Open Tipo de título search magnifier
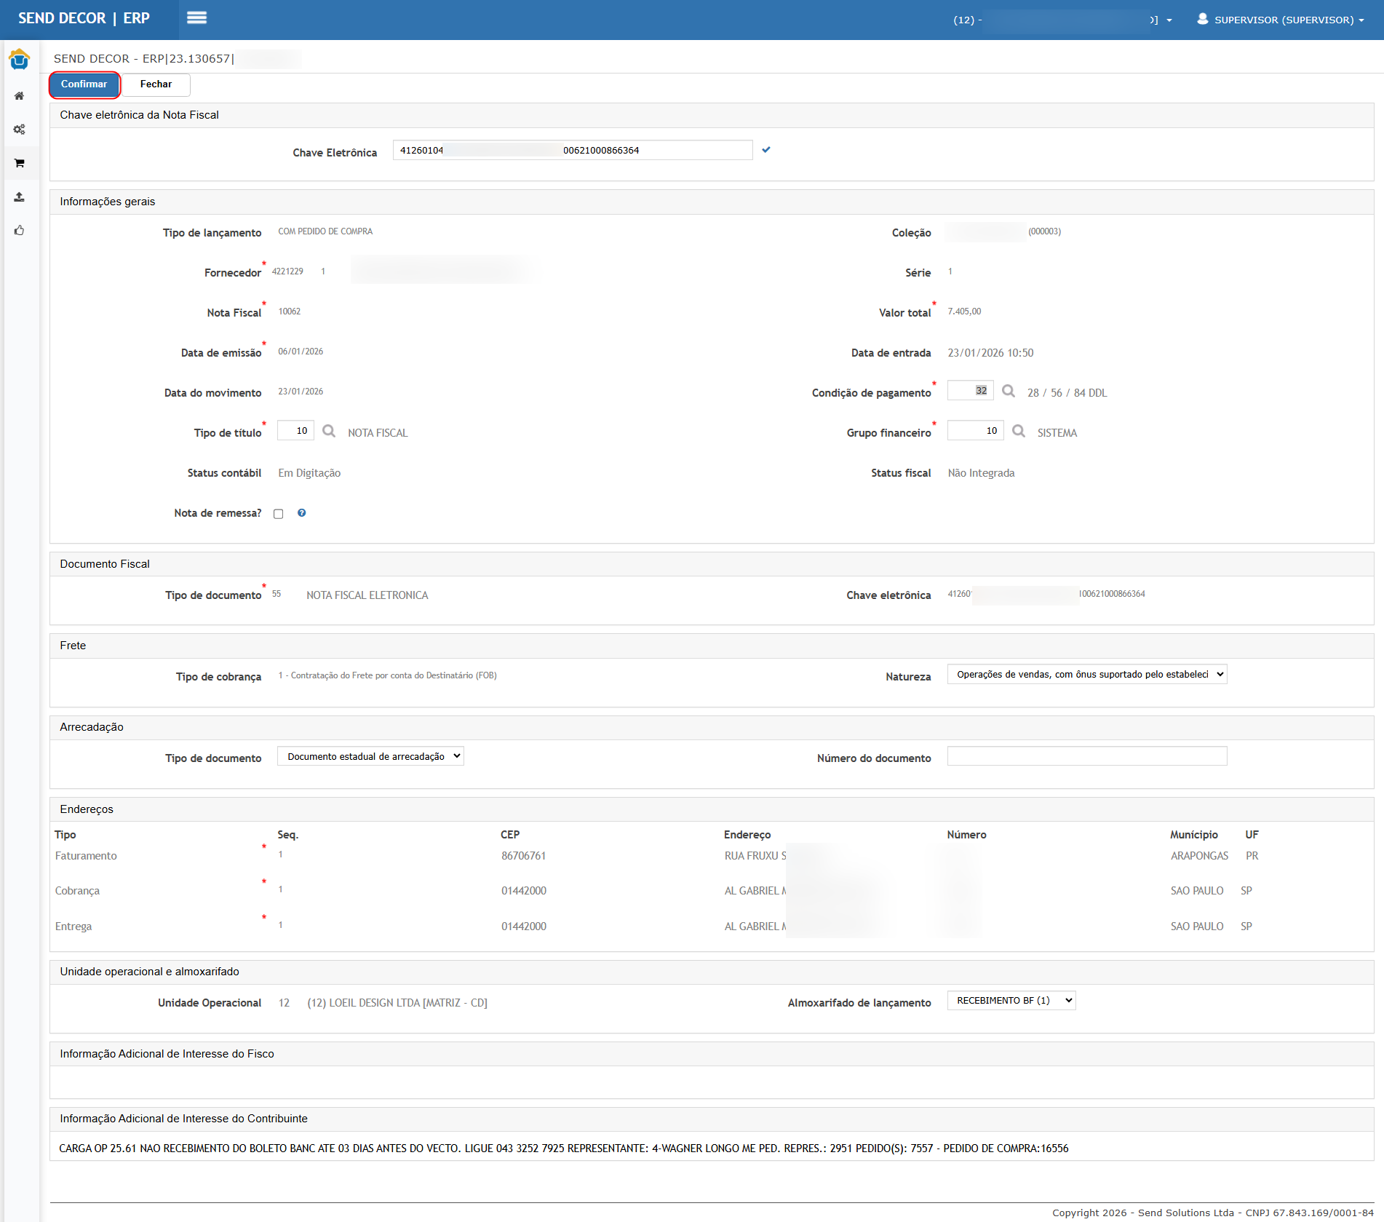The height and width of the screenshot is (1222, 1384). coord(329,432)
